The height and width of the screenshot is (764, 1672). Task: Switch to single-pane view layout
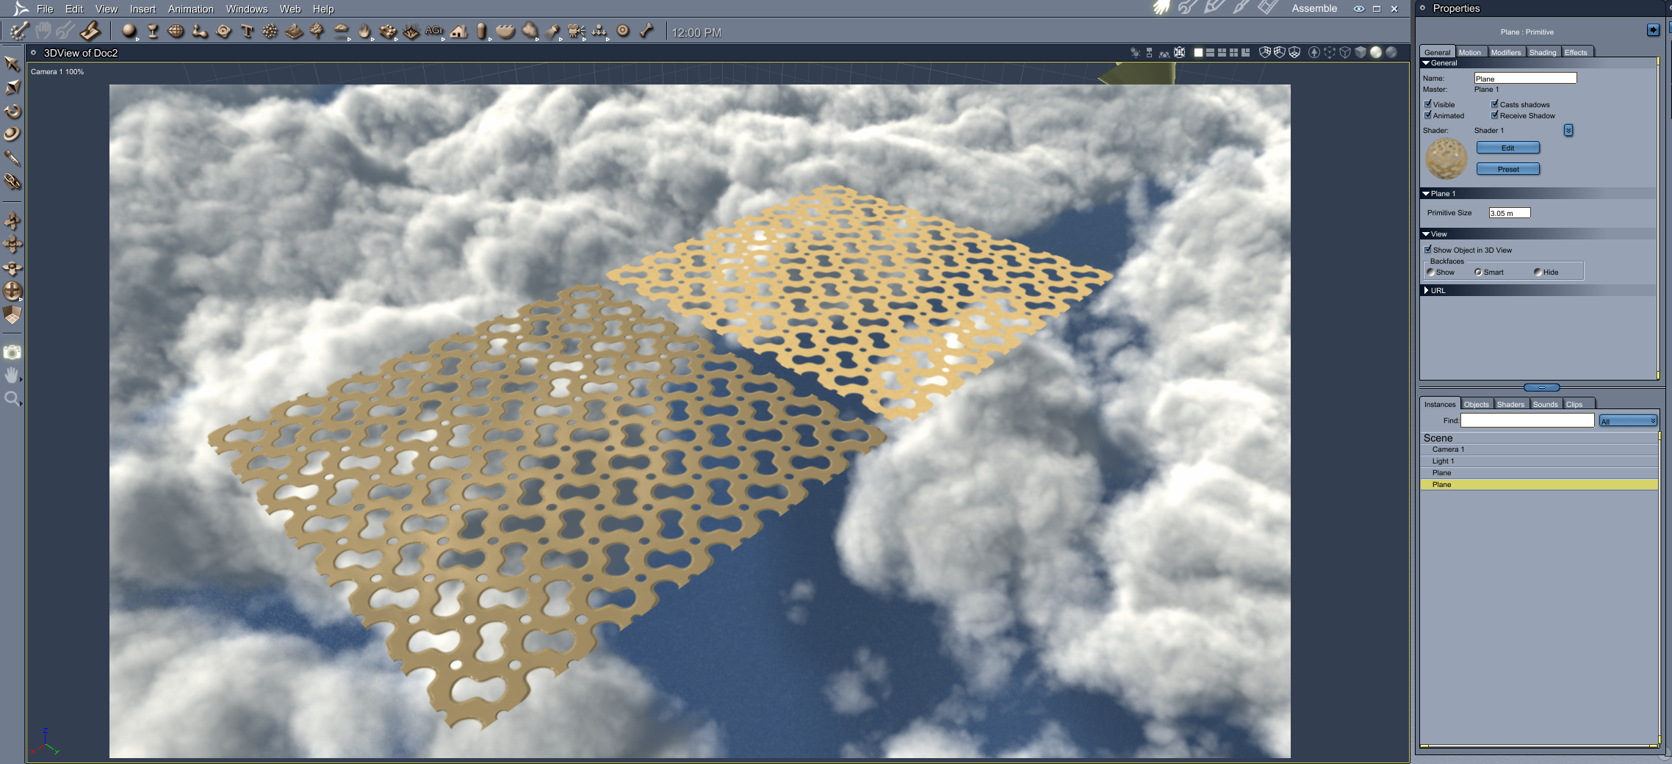point(1198,52)
